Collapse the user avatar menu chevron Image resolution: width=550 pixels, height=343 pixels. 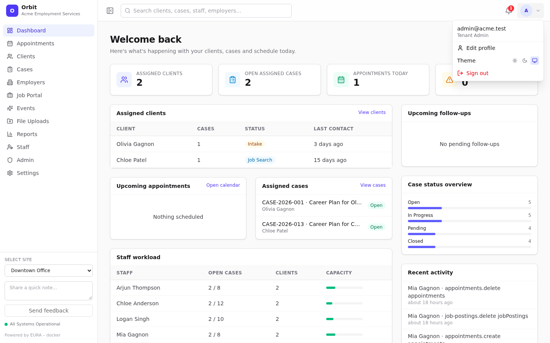click(x=538, y=11)
